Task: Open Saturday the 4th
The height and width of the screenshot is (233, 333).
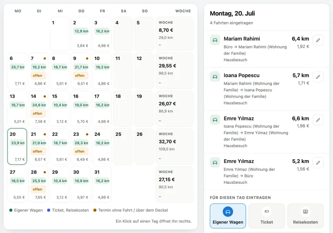Action: click(x=123, y=34)
